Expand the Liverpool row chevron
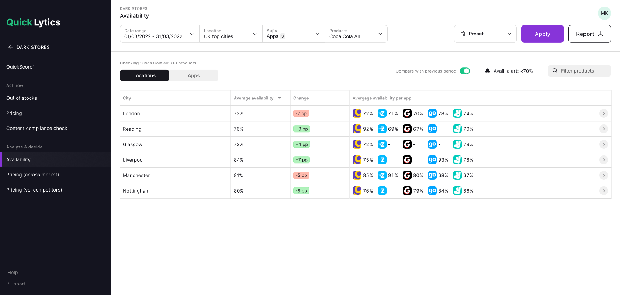Screen dimensions: 620x295 pyautogui.click(x=603, y=160)
